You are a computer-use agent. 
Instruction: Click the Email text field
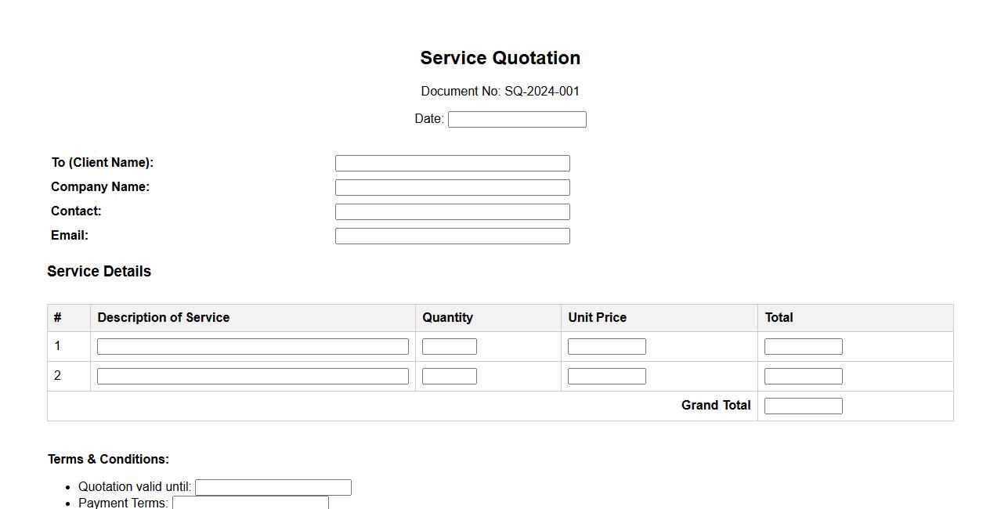coord(452,236)
